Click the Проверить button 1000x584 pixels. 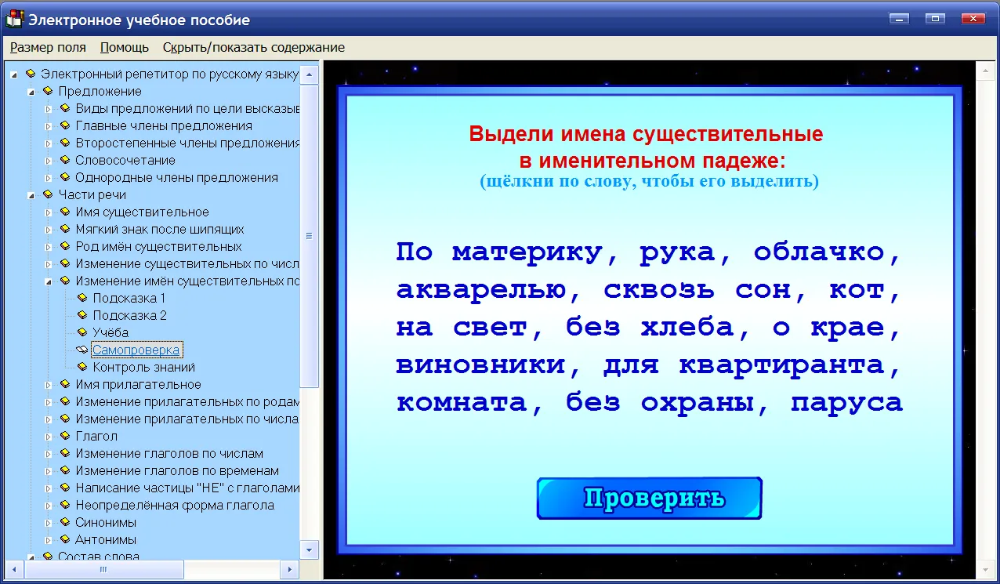click(649, 499)
